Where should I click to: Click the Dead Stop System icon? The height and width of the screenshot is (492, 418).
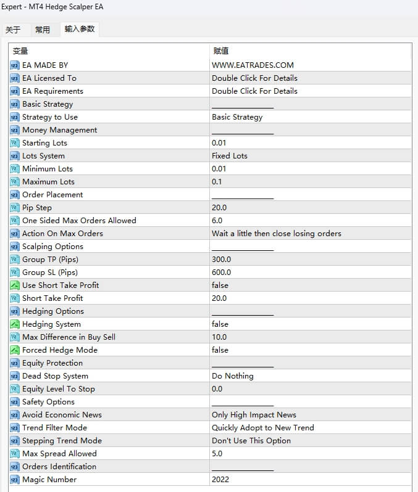click(15, 376)
